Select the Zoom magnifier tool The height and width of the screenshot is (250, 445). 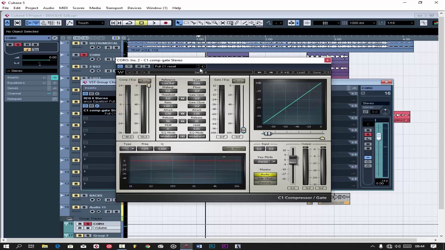coord(215,23)
